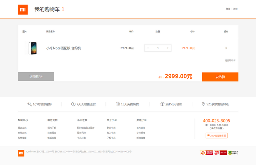Click the 15-day icon beside 15天免费换货
Screen dimensions: 256x165
[x=118, y=104]
